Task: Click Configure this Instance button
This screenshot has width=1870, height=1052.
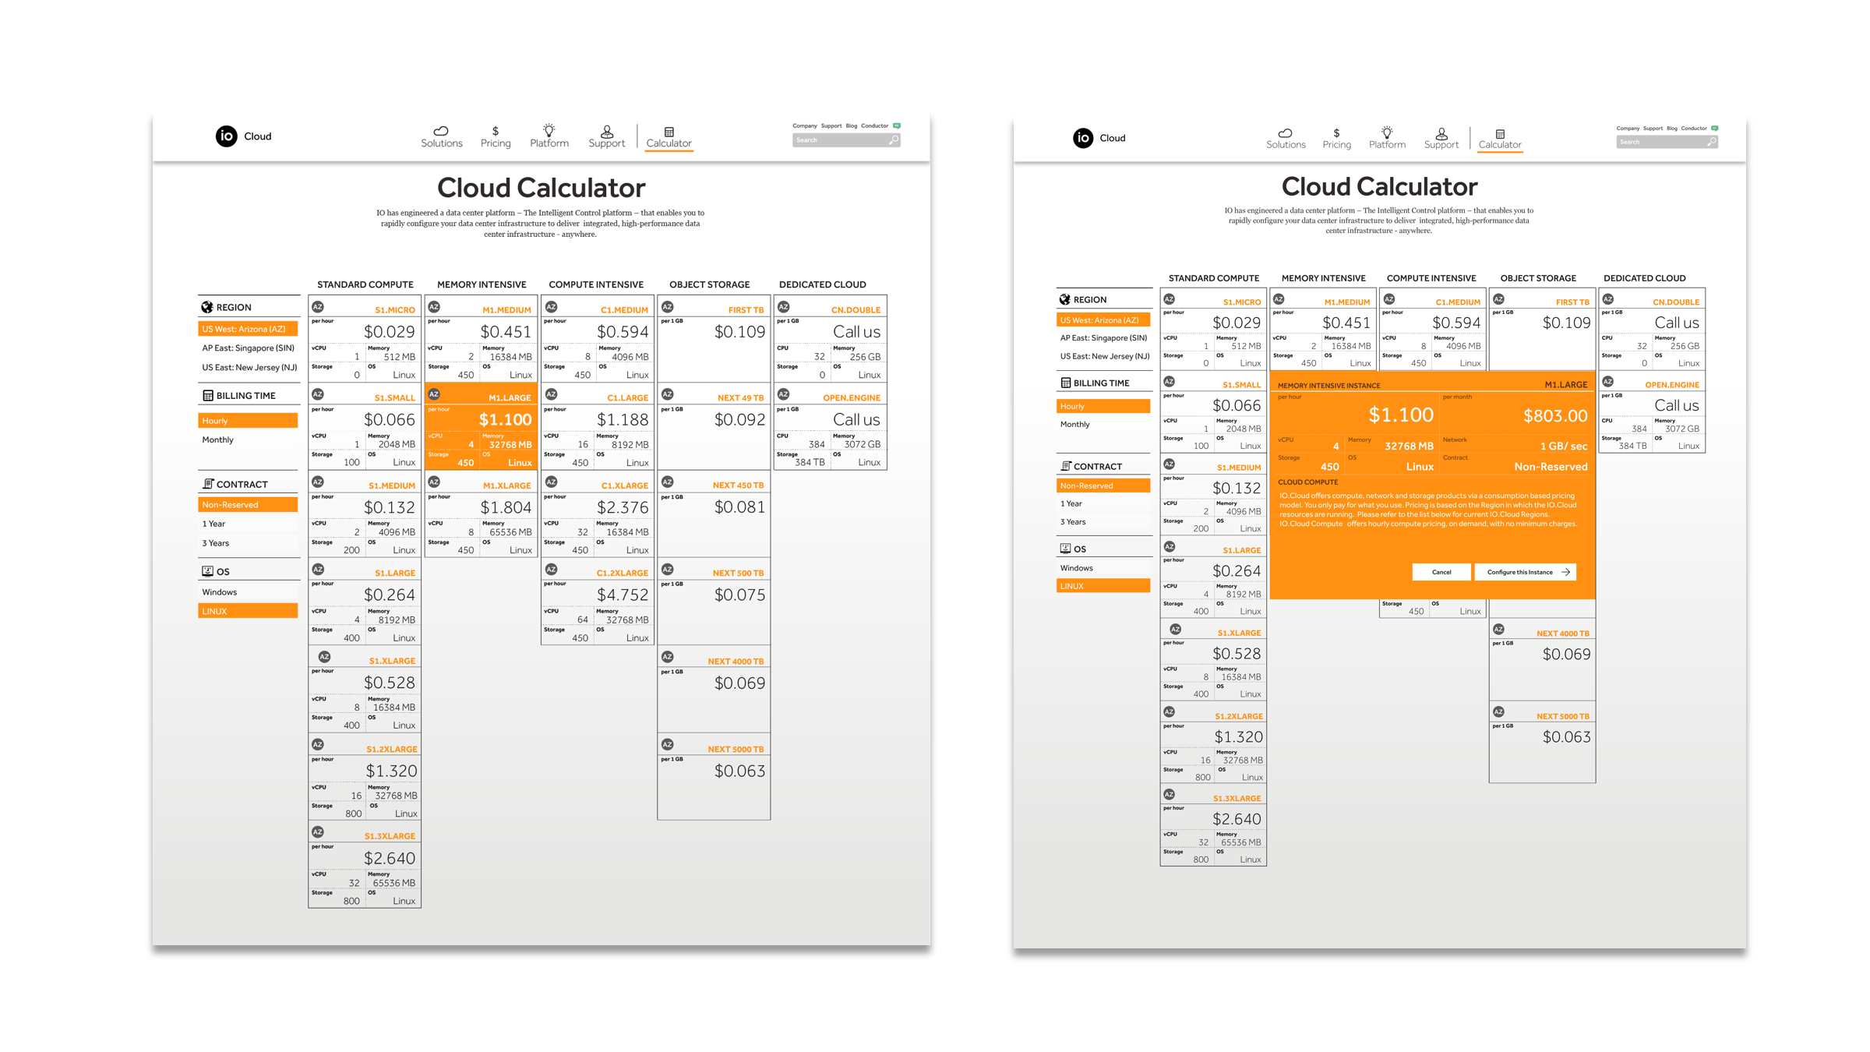Action: [x=1526, y=572]
